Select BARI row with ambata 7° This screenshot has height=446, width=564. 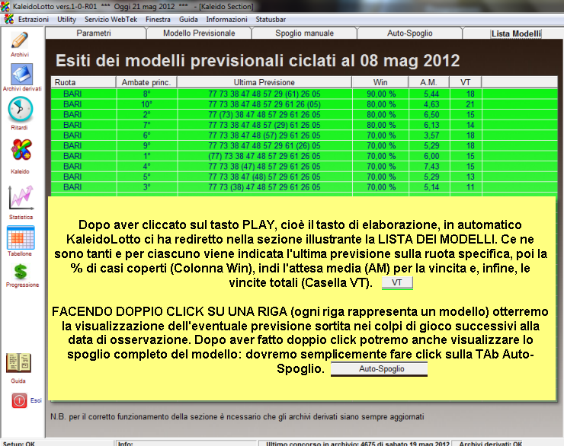coord(304,125)
